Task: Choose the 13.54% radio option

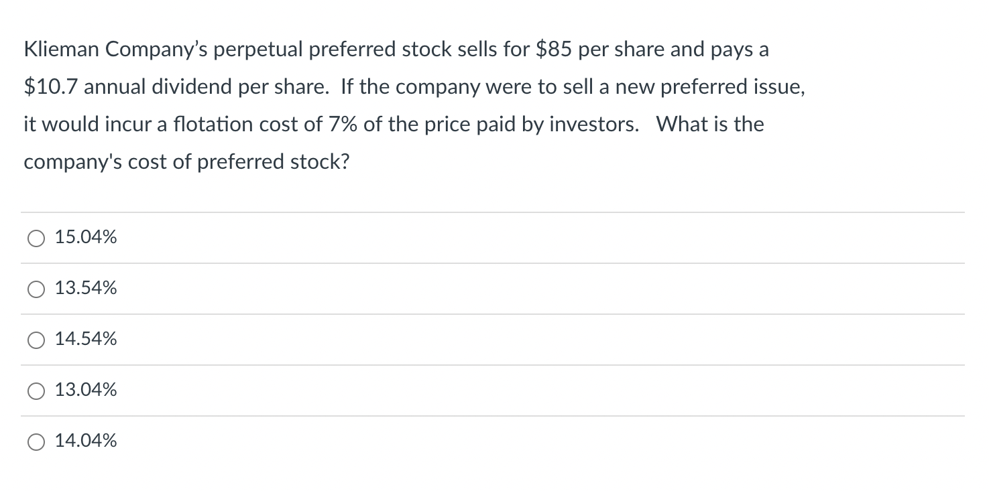Action: (35, 289)
